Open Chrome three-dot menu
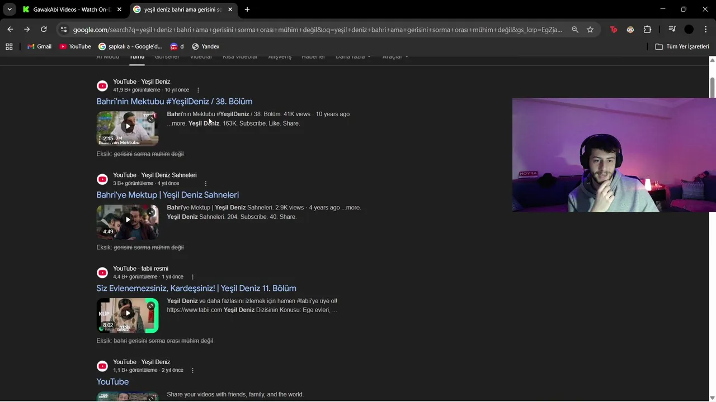716x402 pixels. (705, 30)
